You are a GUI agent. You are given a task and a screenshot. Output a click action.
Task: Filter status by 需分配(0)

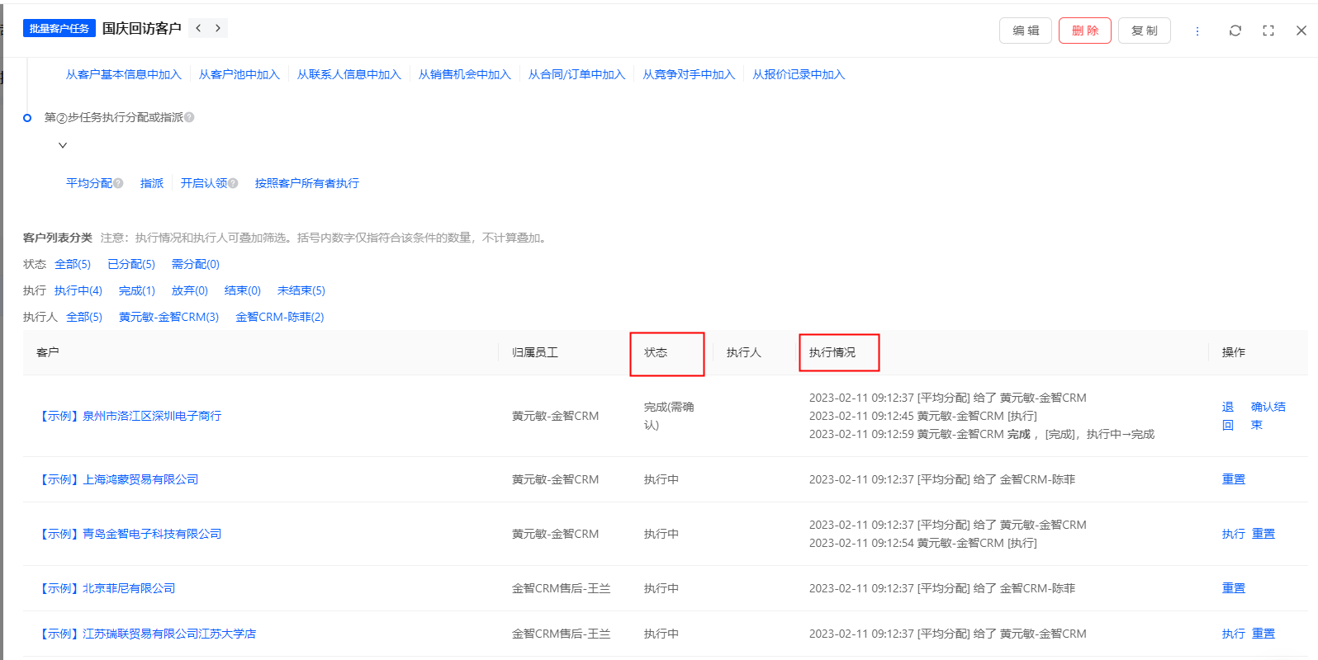point(196,264)
